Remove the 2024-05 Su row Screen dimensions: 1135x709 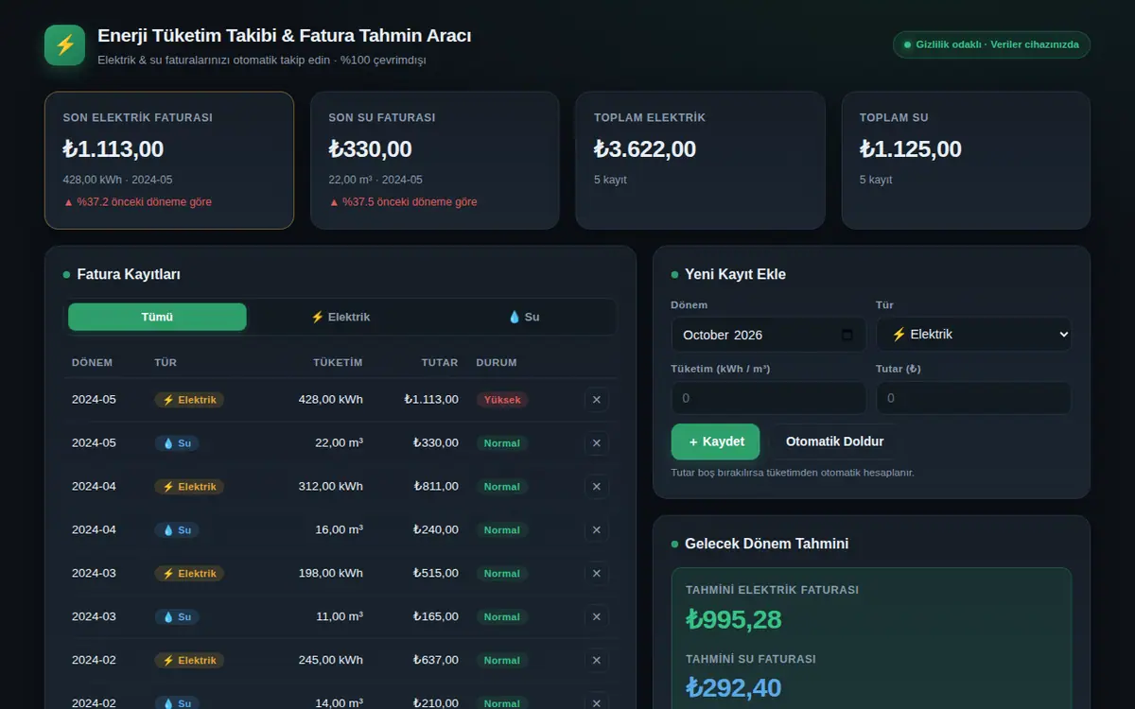point(596,443)
